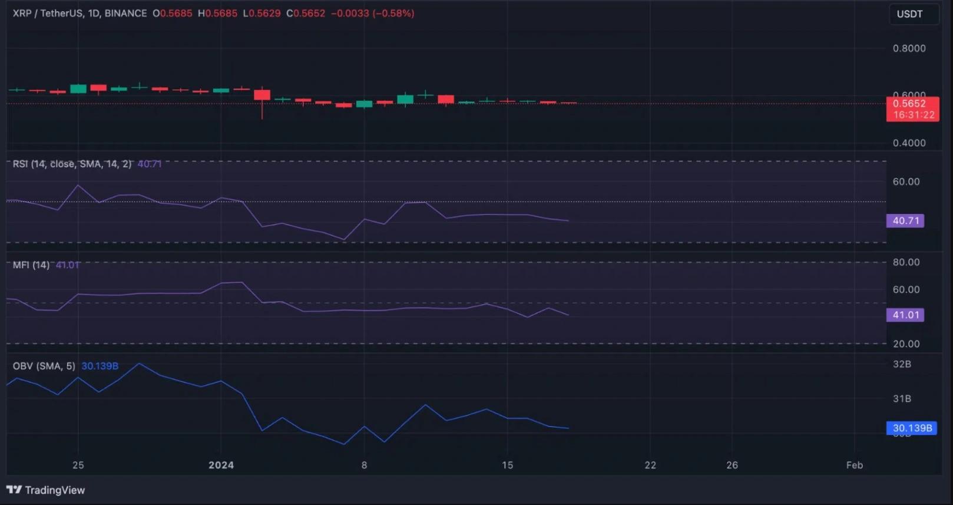Click the −0.0033 (−0.58%) change value
The height and width of the screenshot is (505, 953).
click(x=372, y=13)
